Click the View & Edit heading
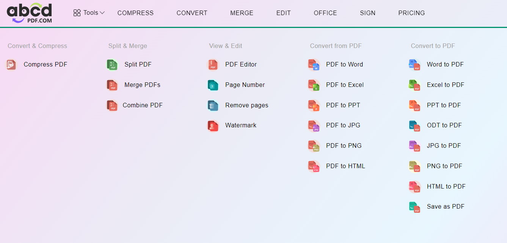The image size is (507, 243). pyautogui.click(x=226, y=46)
